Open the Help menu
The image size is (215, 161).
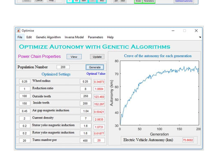click(111, 37)
